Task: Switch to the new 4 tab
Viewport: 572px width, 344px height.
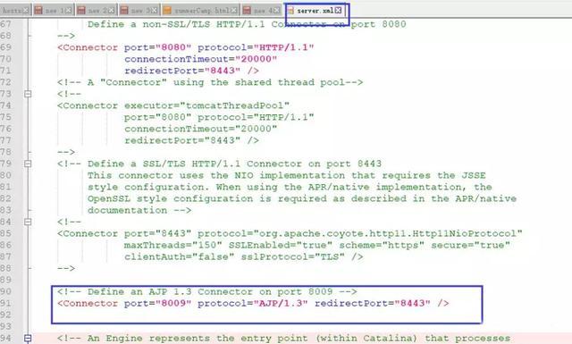Action: tap(262, 10)
